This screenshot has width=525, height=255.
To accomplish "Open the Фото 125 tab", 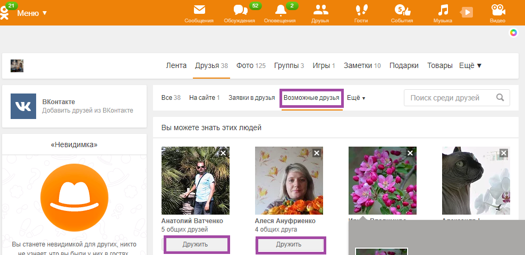I will [x=251, y=65].
